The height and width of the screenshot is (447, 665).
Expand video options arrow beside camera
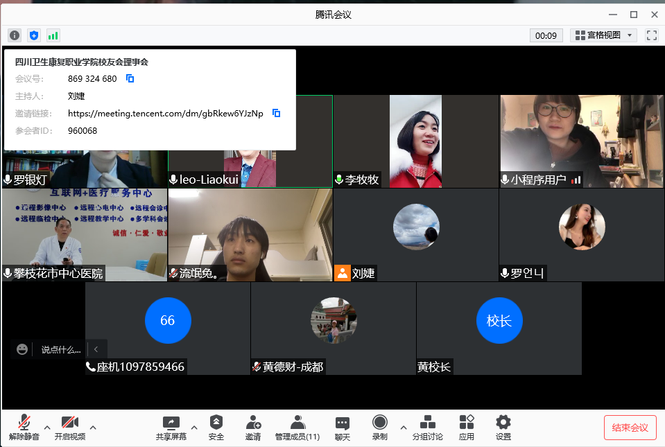point(93,427)
